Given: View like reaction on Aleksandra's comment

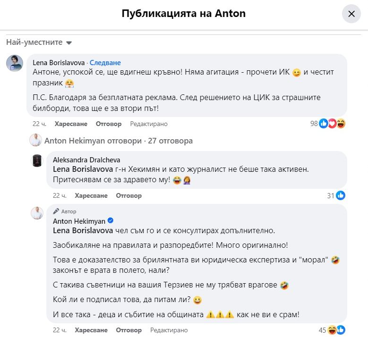Looking at the screenshot, I should pos(341,195).
